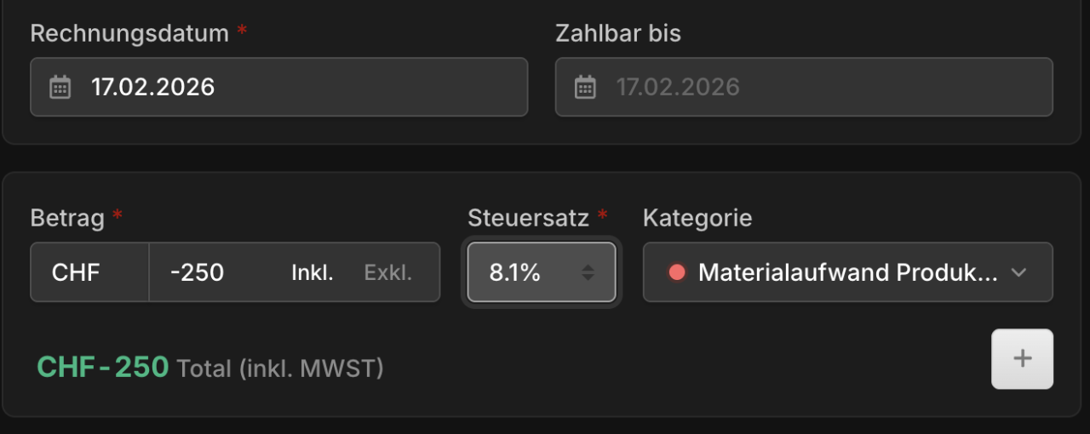The height and width of the screenshot is (434, 1090).
Task: Expand the Kategorie Materialaufwand dropdown
Action: click(x=847, y=272)
